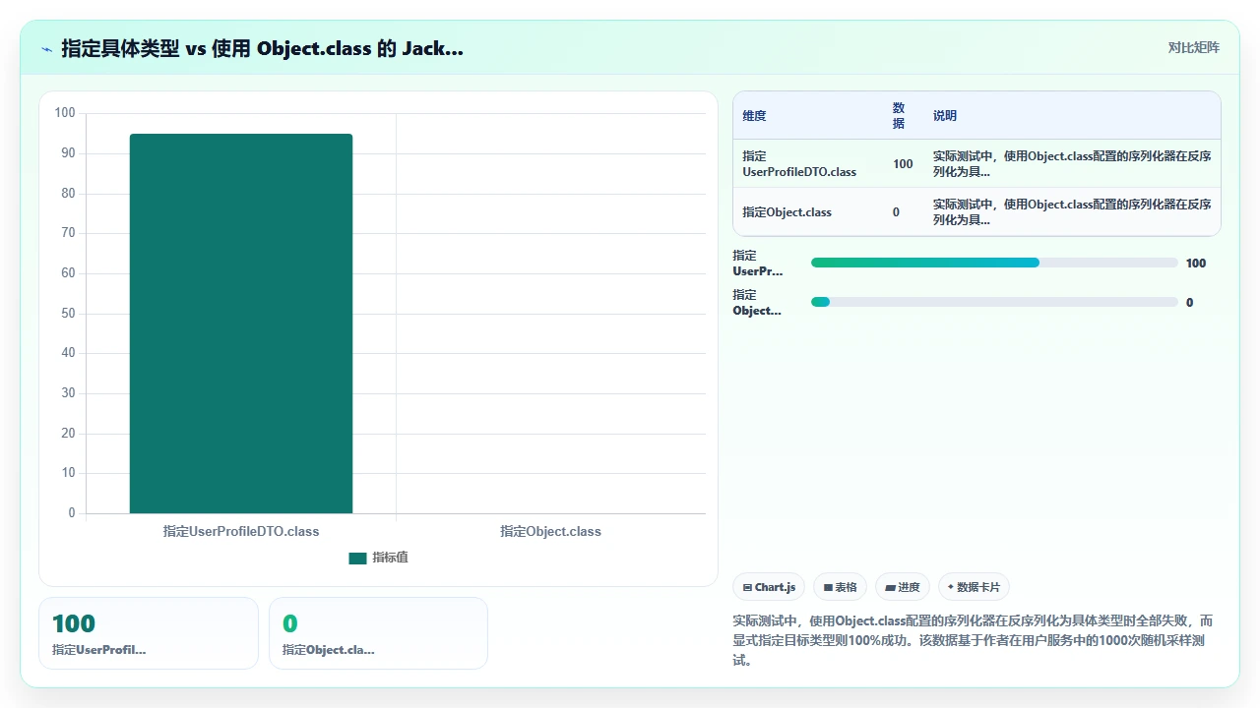Viewport: 1260px width, 708px height.
Task: Click description text in the Object.class row
Action: pos(1072,211)
